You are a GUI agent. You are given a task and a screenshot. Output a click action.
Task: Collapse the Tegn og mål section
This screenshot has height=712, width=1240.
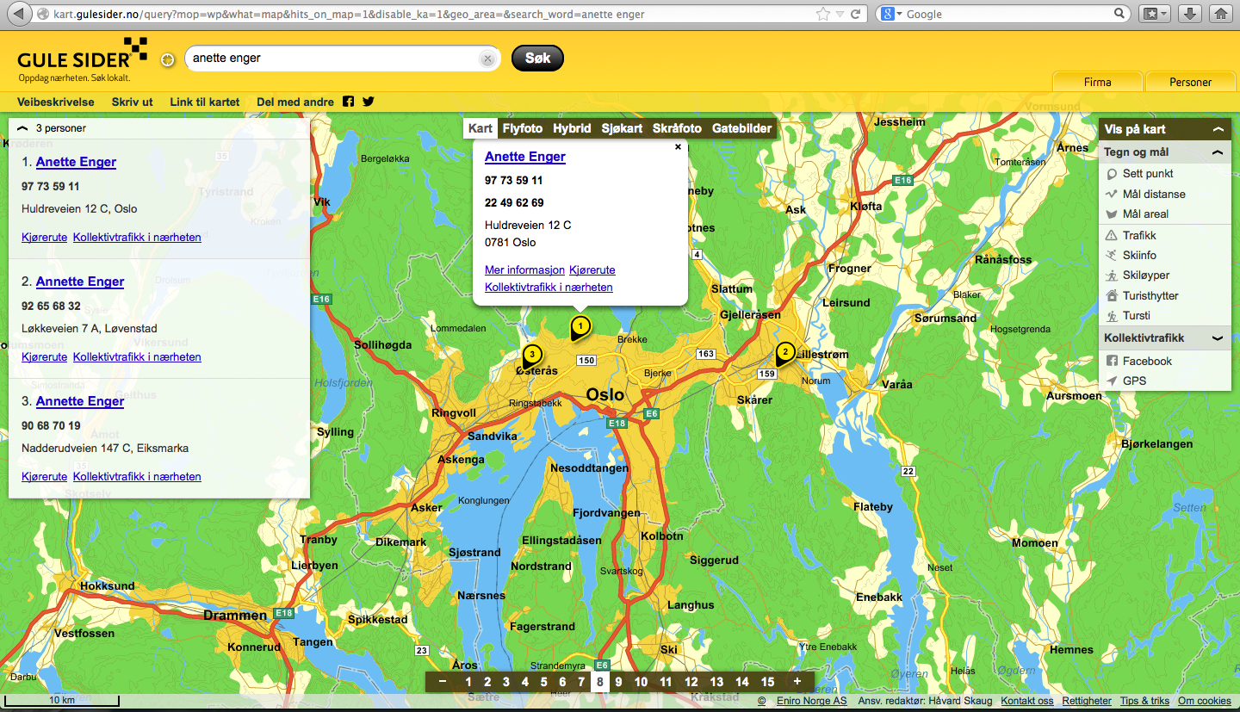pos(1218,152)
